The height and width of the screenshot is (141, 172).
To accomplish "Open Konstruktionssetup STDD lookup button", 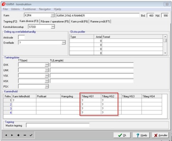I will click(x=53, y=27).
